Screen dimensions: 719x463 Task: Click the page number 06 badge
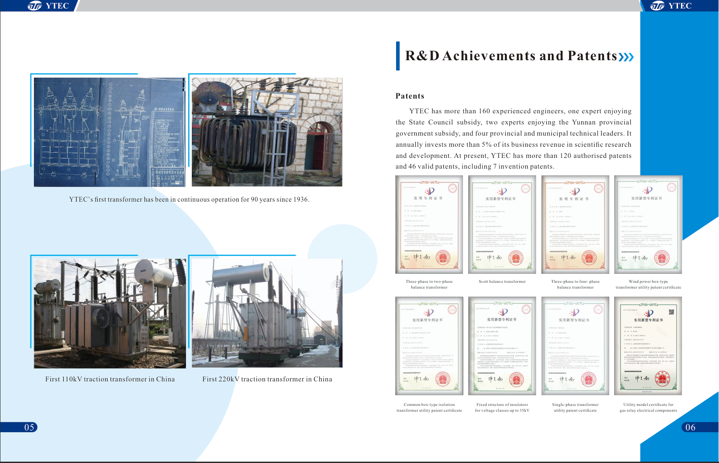(x=690, y=427)
